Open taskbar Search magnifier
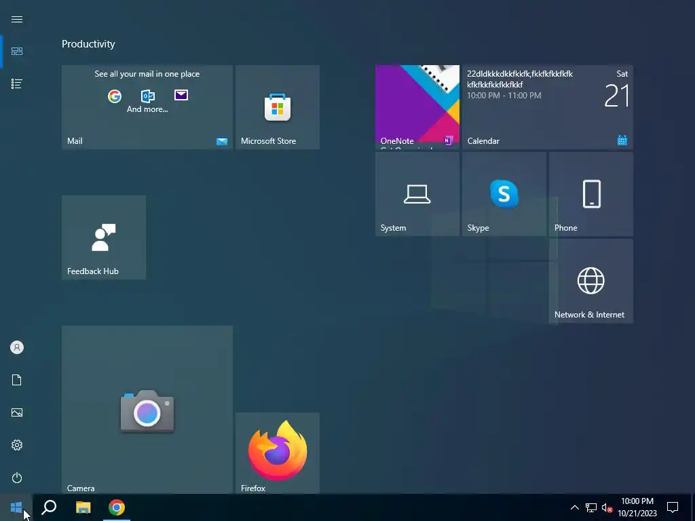The image size is (695, 521). [x=49, y=507]
